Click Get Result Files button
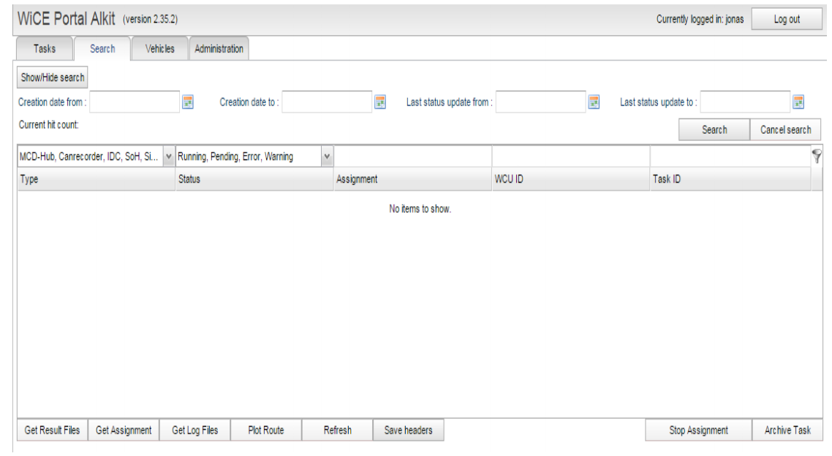 tap(52, 430)
